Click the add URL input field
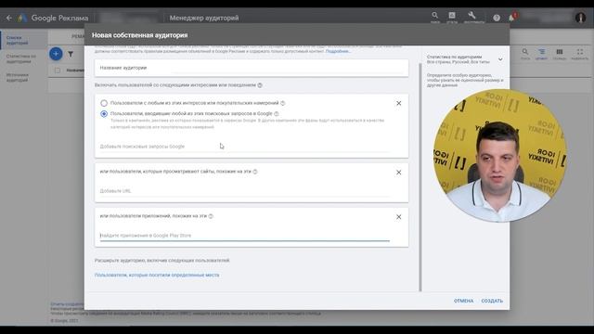This screenshot has width=594, height=334. pyautogui.click(x=245, y=191)
